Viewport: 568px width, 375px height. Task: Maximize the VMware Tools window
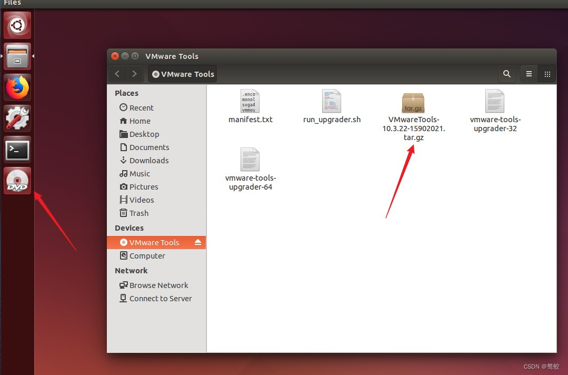[135, 56]
